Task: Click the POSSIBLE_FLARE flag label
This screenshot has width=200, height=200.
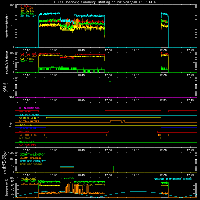Action: pos(29,115)
